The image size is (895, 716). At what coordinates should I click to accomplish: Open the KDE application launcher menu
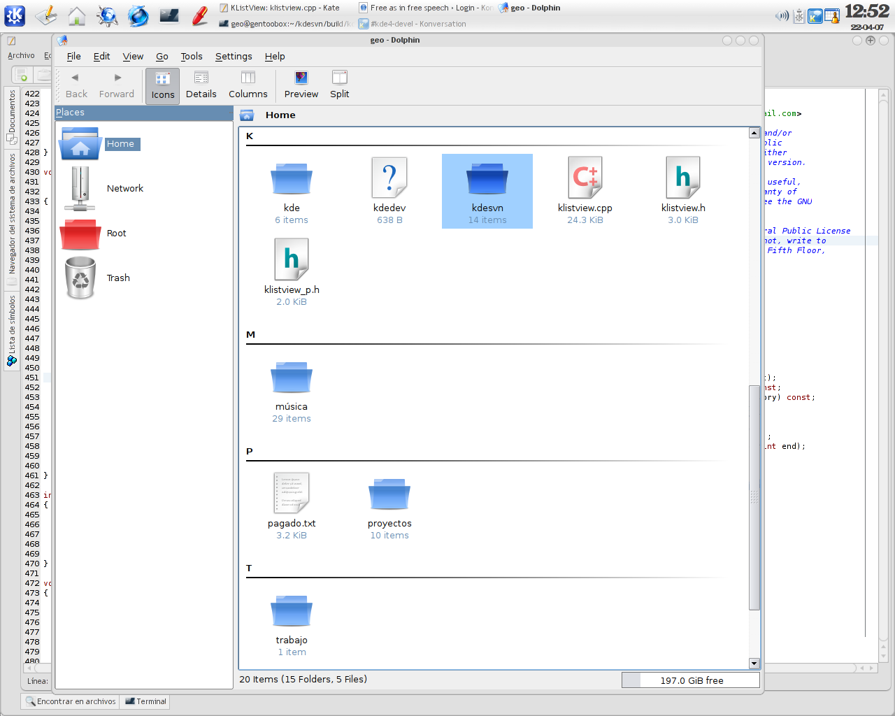(15, 15)
